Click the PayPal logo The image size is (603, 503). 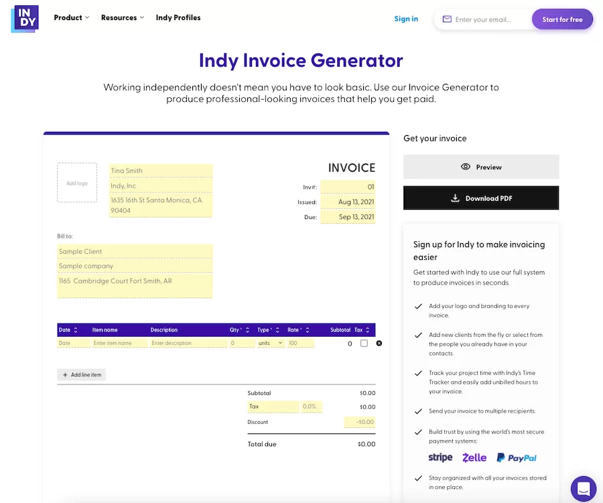coord(517,457)
